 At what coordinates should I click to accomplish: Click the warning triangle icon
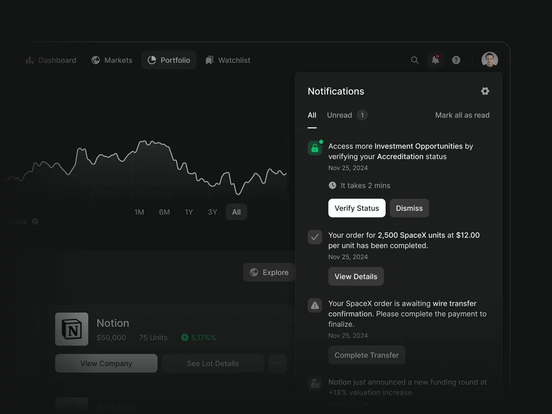315,305
